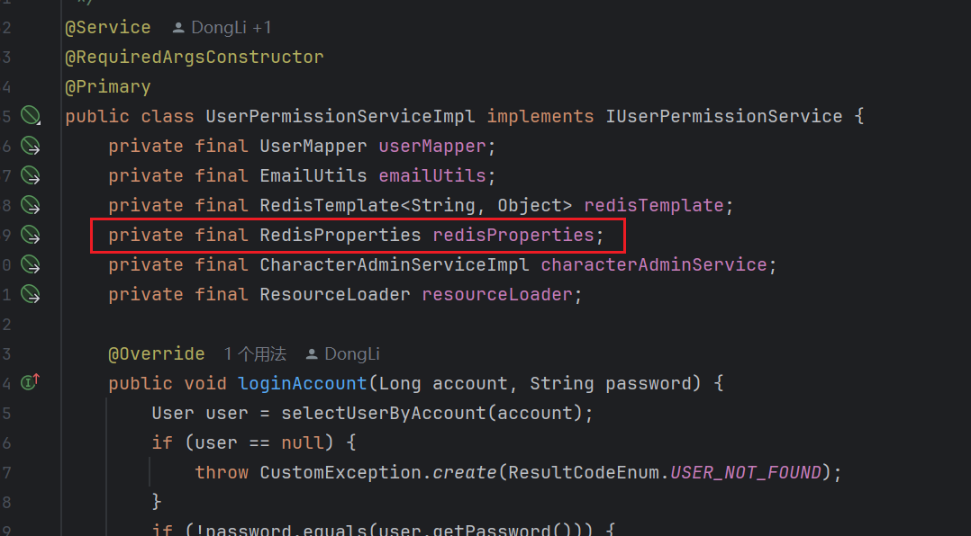Click the @Service annotation
Screen dimensions: 971x536
(107, 28)
